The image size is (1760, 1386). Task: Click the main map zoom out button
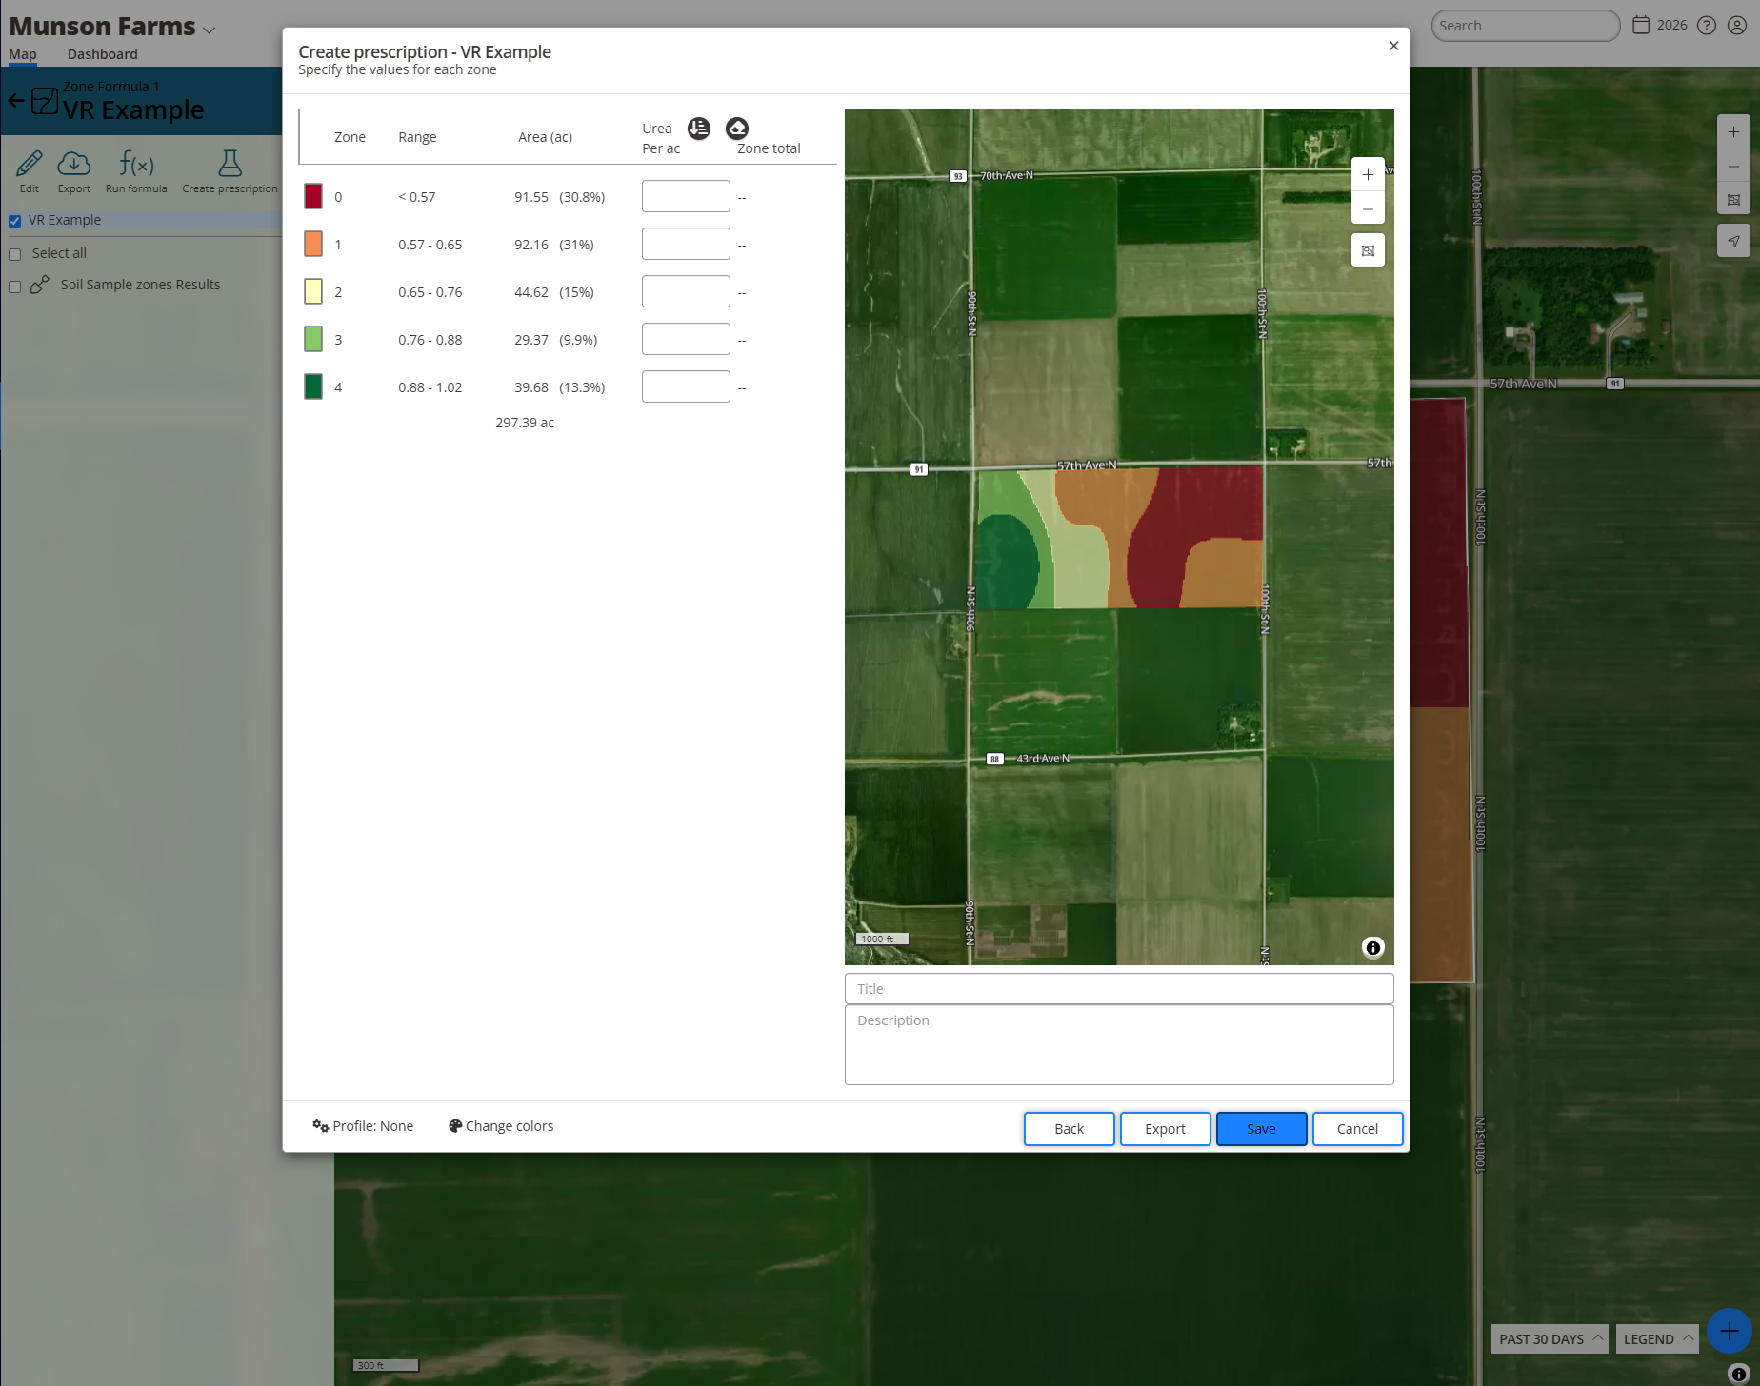click(1733, 167)
